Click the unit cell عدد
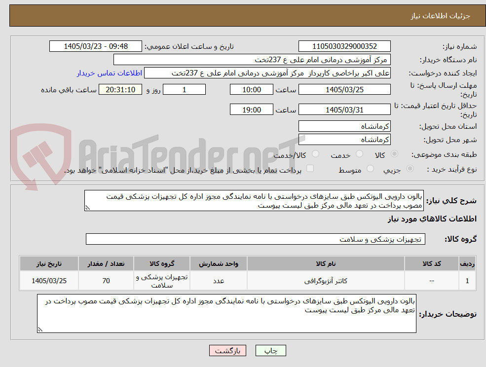The width and height of the screenshot is (486, 367). tap(218, 281)
